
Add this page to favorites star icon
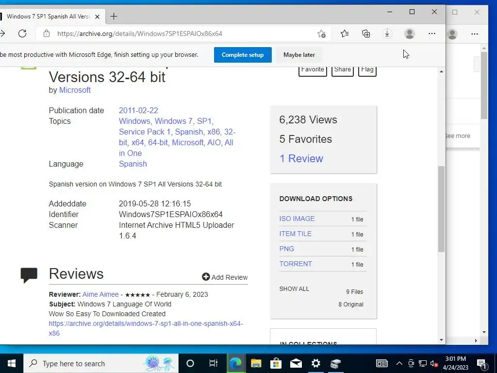[x=321, y=34]
